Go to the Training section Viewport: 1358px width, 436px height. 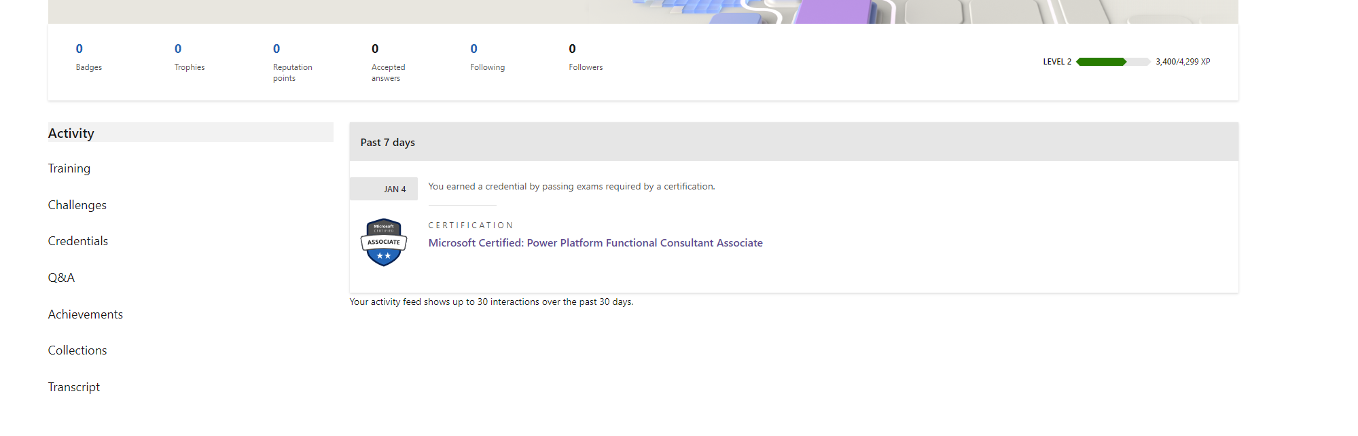pos(69,168)
